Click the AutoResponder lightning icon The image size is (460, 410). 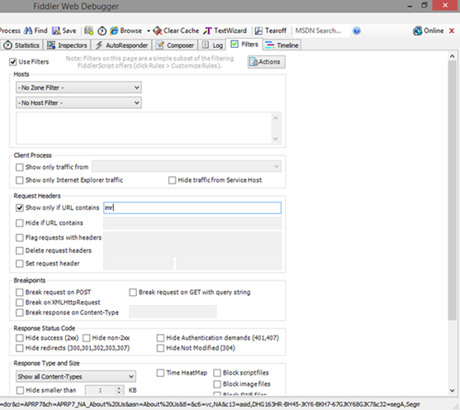click(x=99, y=45)
